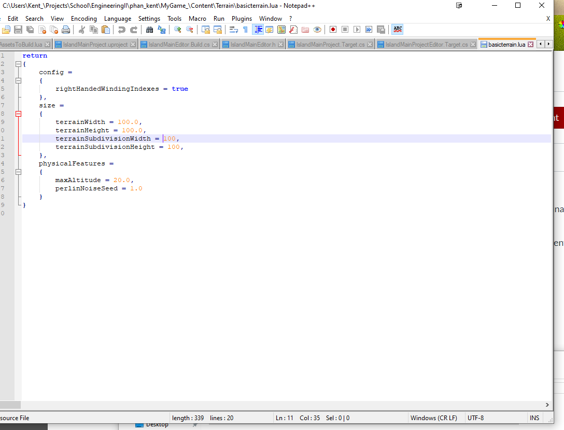Switch to IslandMainProject.uproject tab
Viewport: 564px width, 430px height.
[x=95, y=45]
